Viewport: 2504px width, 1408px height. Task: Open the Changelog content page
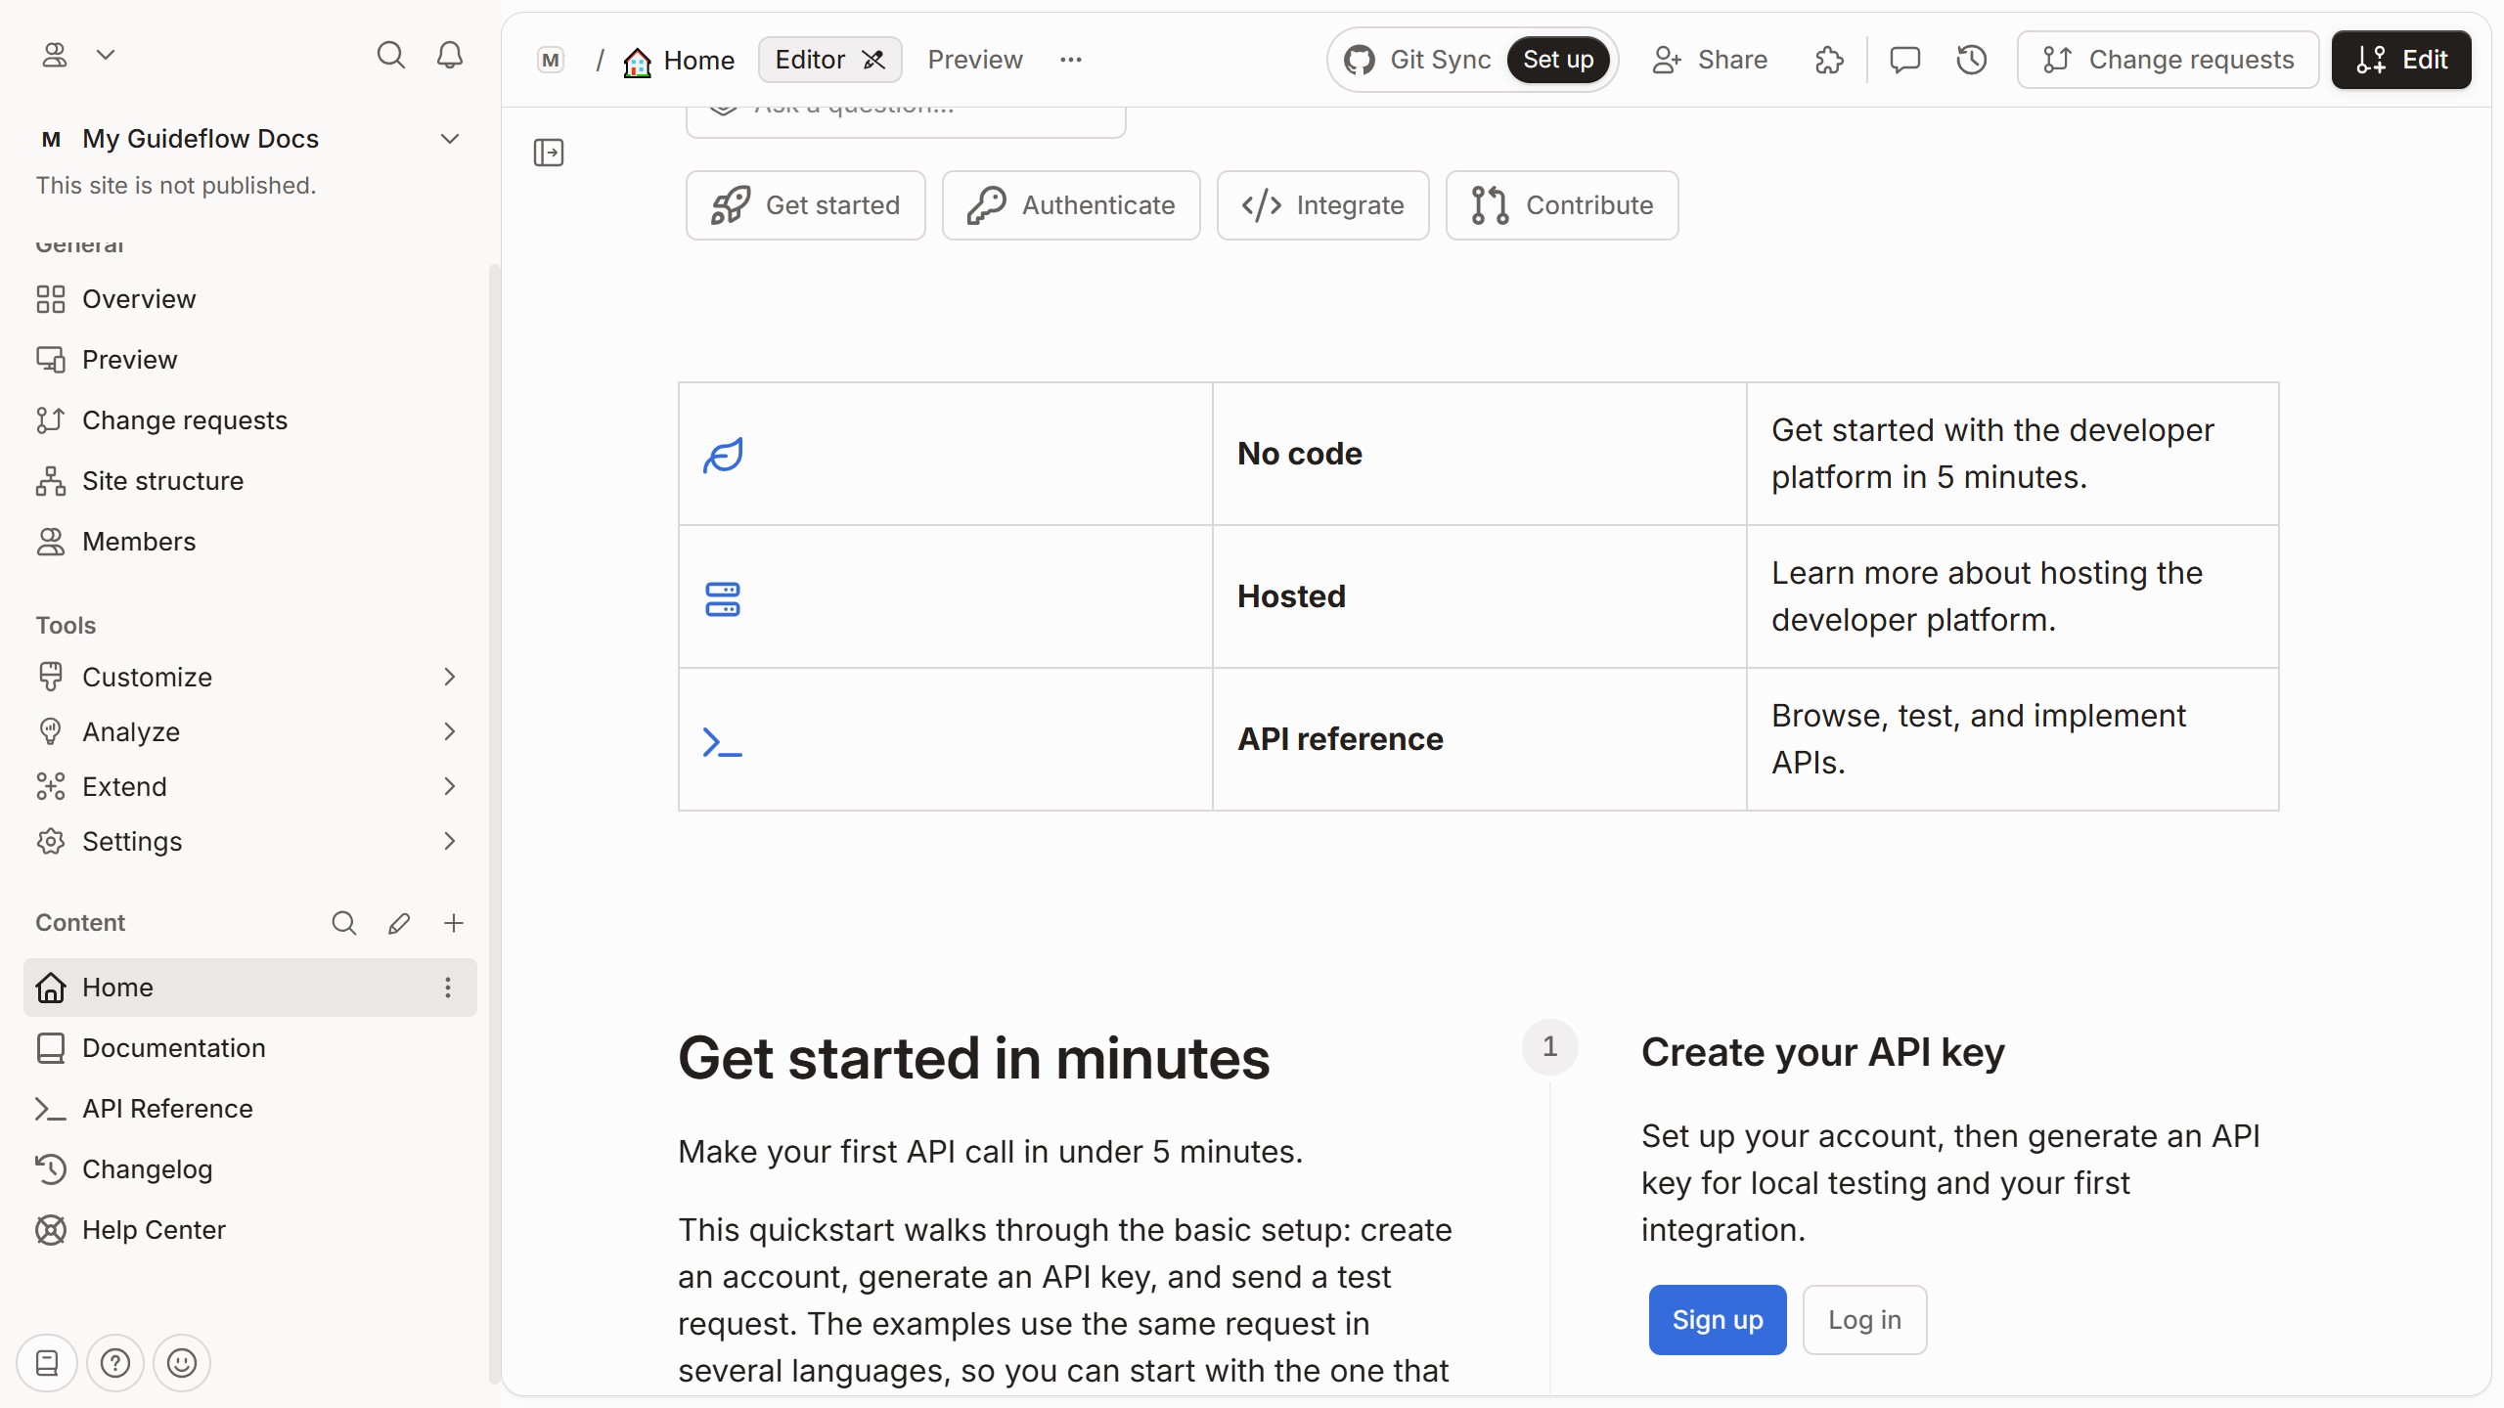tap(248, 1169)
